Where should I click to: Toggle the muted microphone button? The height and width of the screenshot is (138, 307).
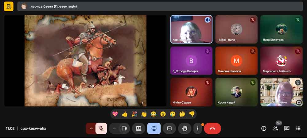(x=101, y=128)
